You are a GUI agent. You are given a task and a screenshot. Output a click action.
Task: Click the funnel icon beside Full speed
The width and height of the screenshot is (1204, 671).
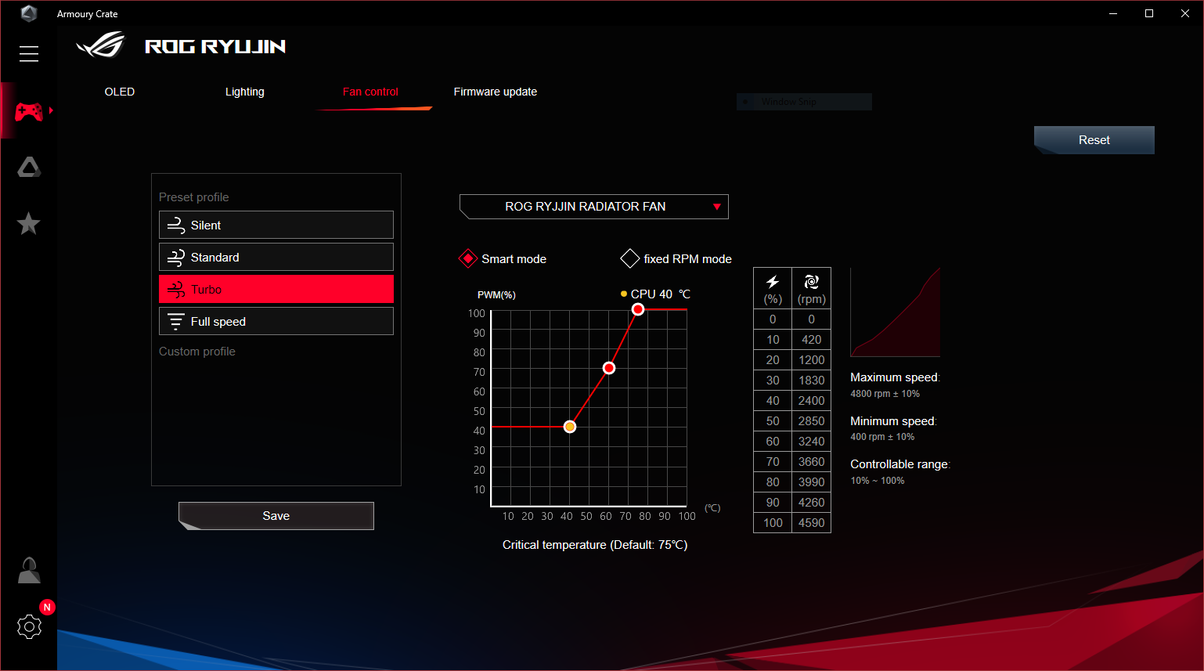click(176, 321)
